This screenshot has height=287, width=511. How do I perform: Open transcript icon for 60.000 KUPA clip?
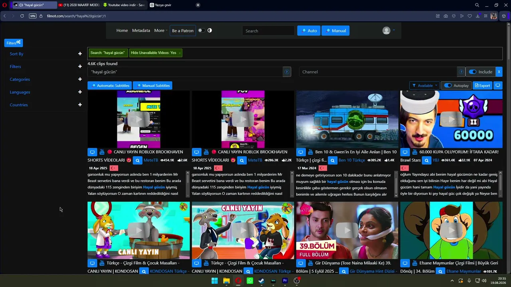pos(405,152)
